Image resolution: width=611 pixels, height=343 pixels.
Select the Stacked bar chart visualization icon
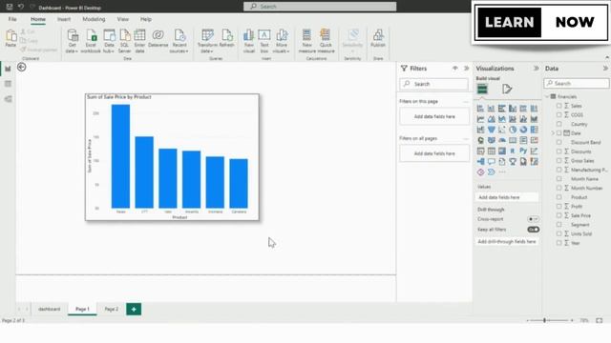[481, 109]
